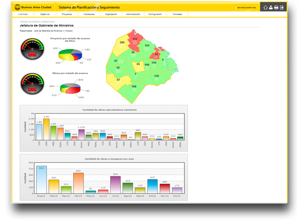
Task: Click the gauge beside the Obras pie chart
Action: pos(32,84)
